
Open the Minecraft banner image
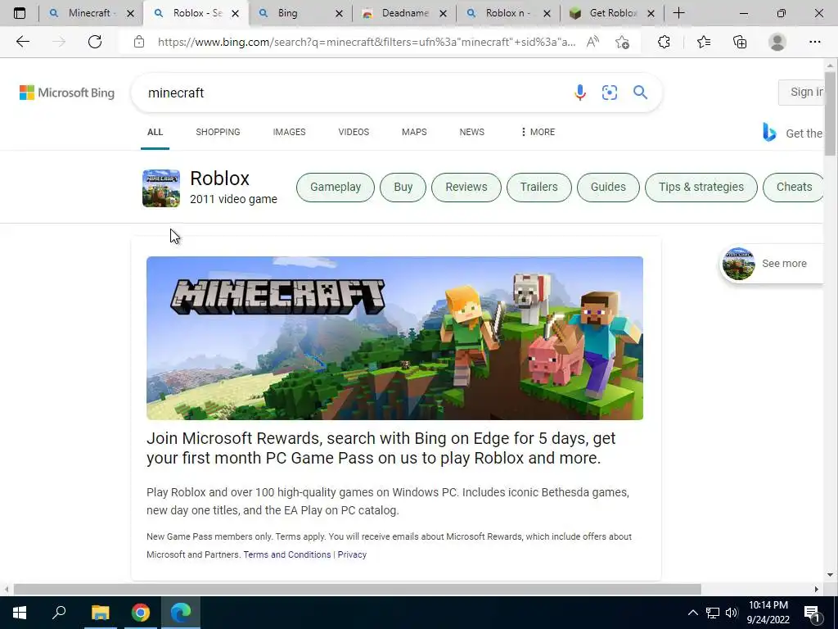pyautogui.click(x=395, y=338)
